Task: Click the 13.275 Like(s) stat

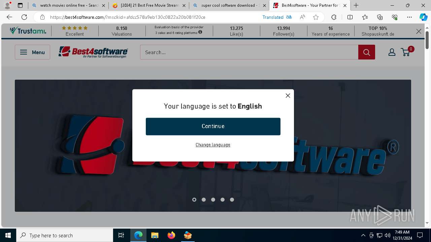Action: point(236,31)
